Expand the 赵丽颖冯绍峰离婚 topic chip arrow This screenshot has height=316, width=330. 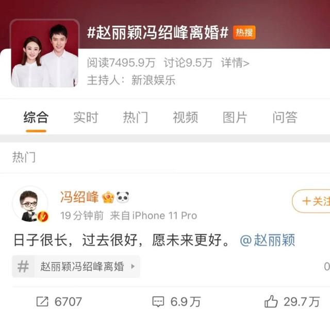(133, 267)
